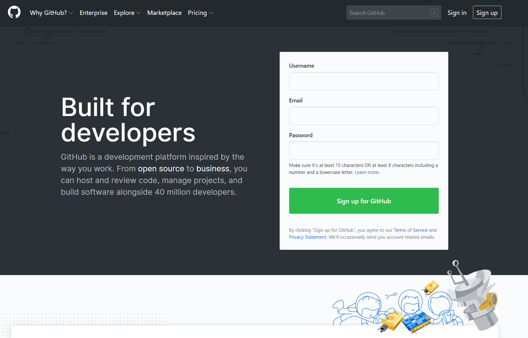Expand the Why GitHub? dropdown
This screenshot has width=528, height=338.
click(52, 13)
